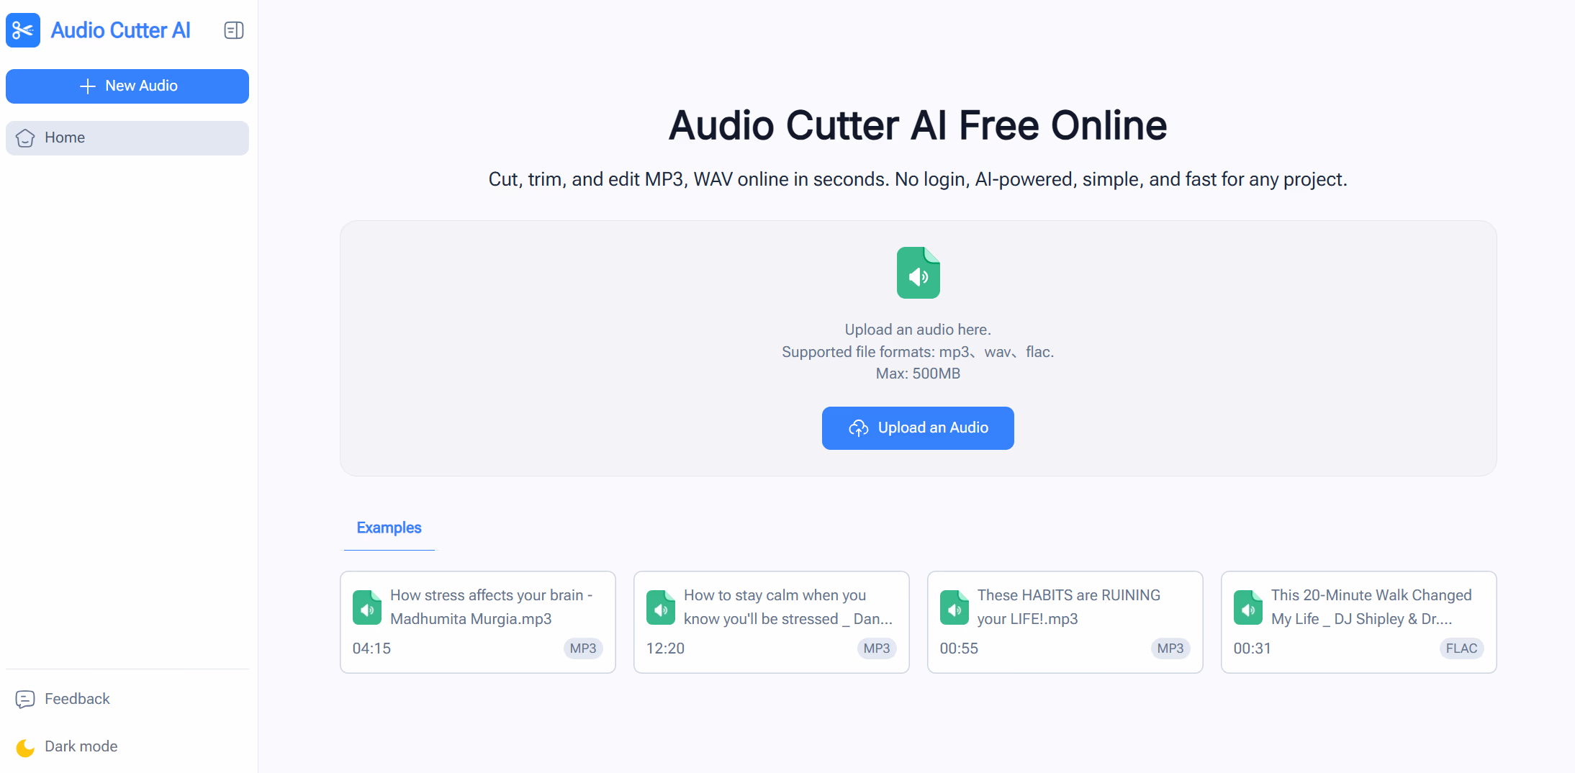Click the Audio Cutter AI title link
The width and height of the screenshot is (1575, 773).
pos(120,30)
